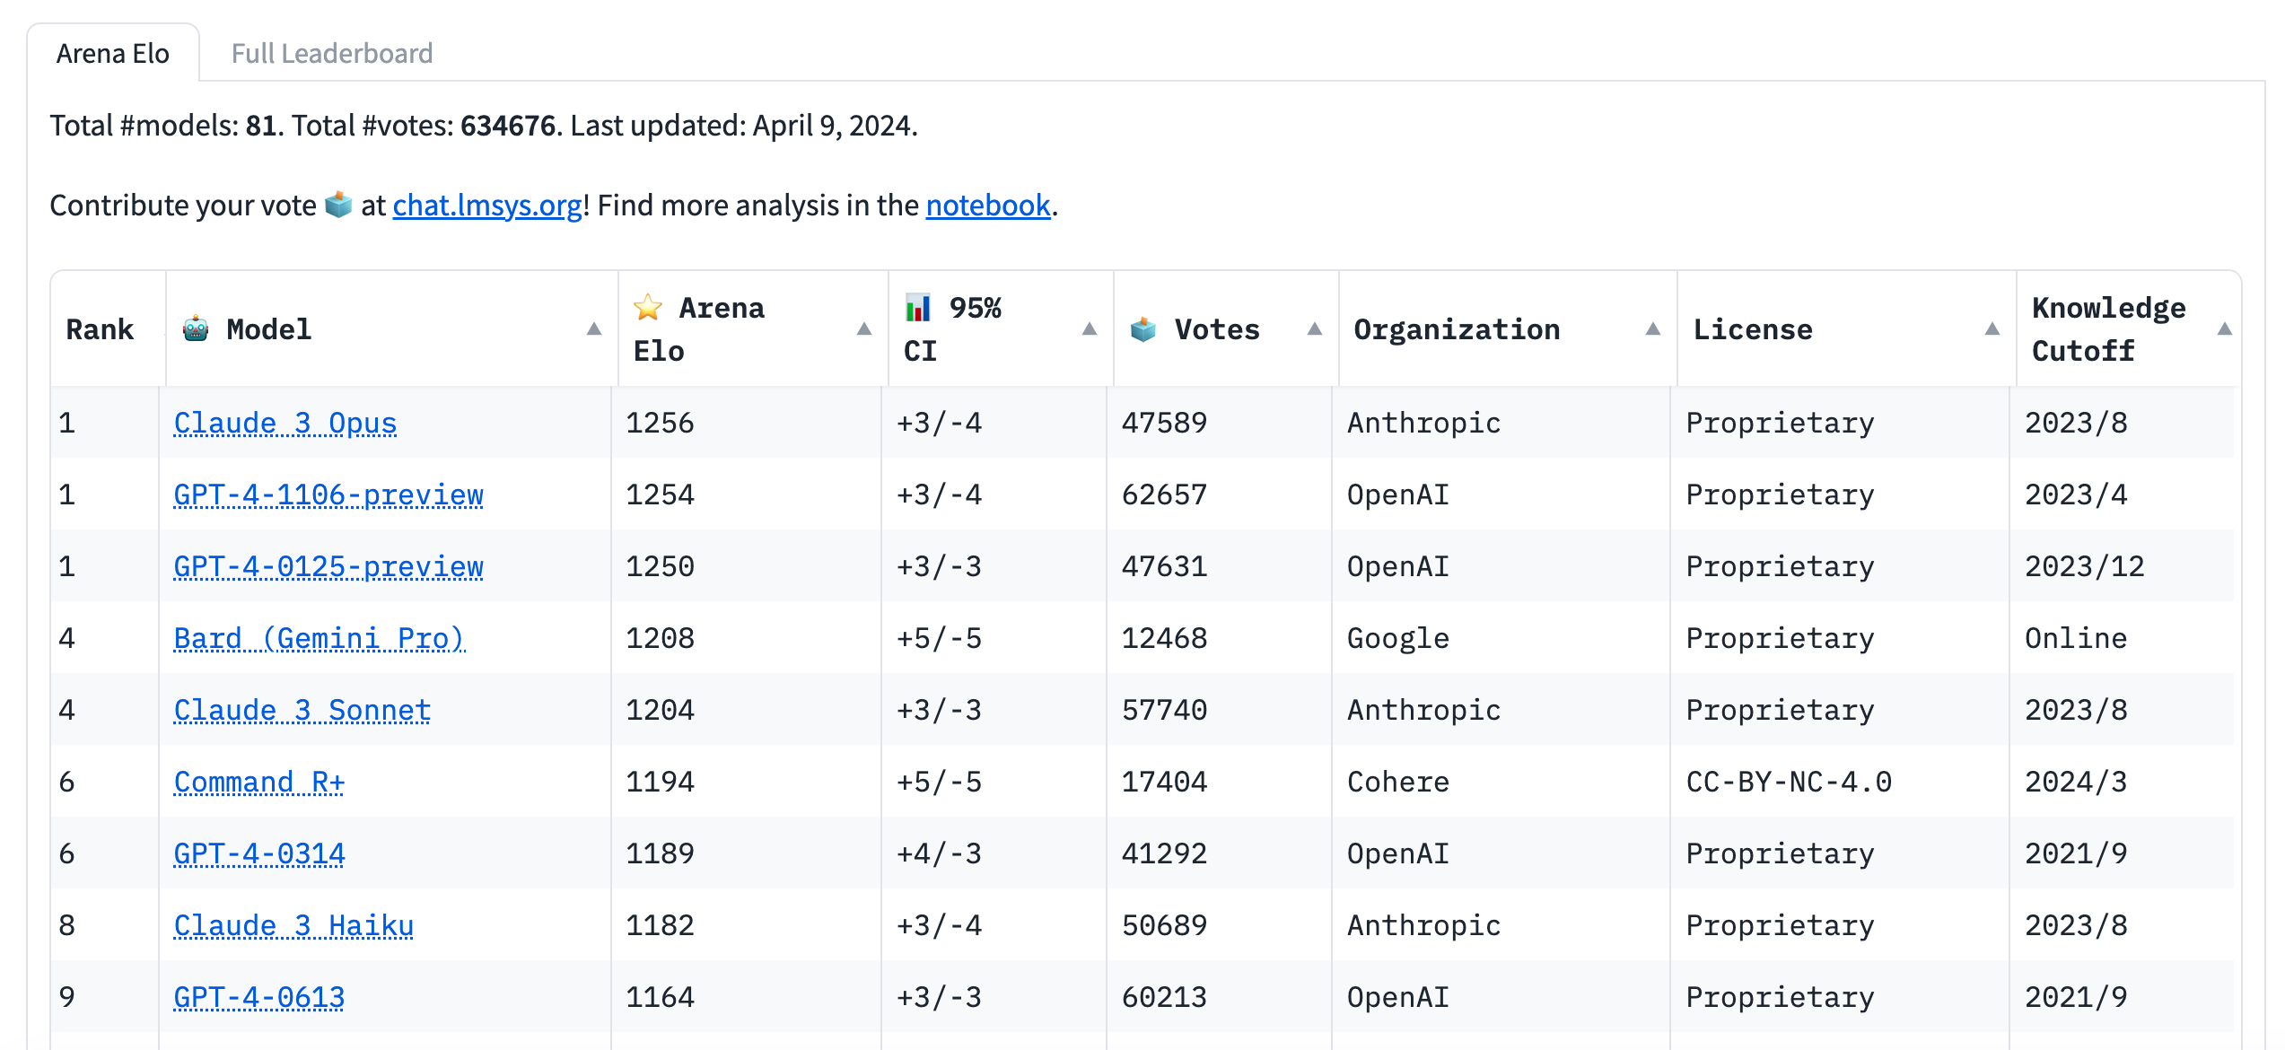Open the Claude 3 Sonnet model link
This screenshot has height=1050, width=2285.
coord(302,710)
